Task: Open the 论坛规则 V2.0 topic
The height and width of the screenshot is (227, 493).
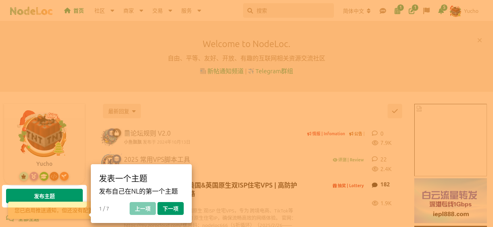Action: point(147,133)
